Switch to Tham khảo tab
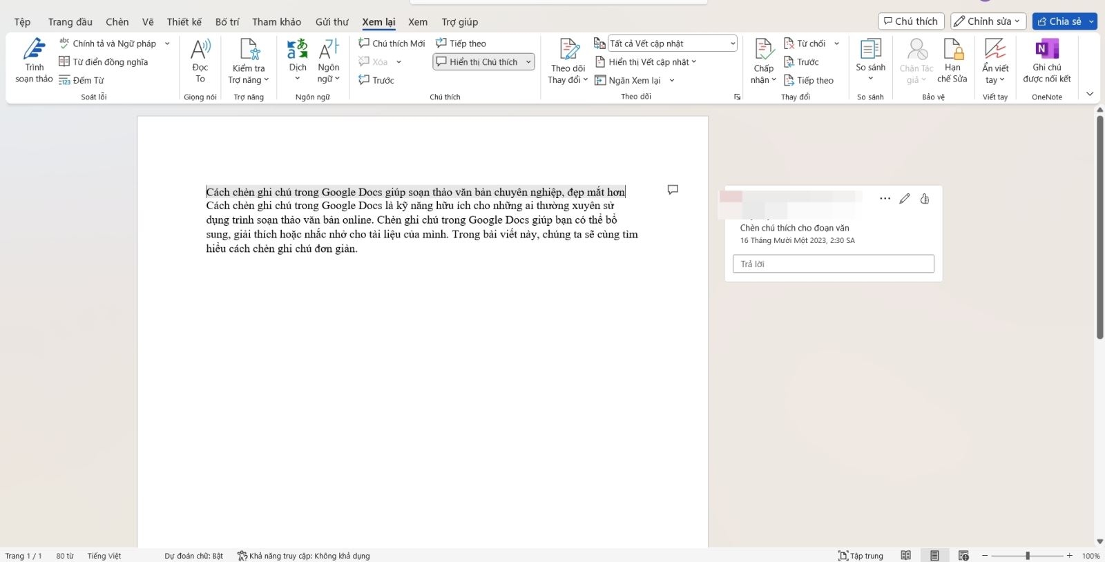The image size is (1105, 562). click(x=276, y=22)
